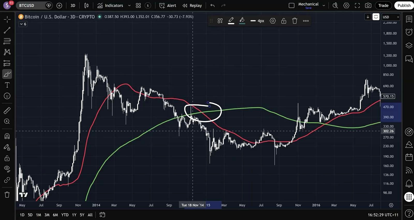Lock all drawing tools

coord(7,158)
